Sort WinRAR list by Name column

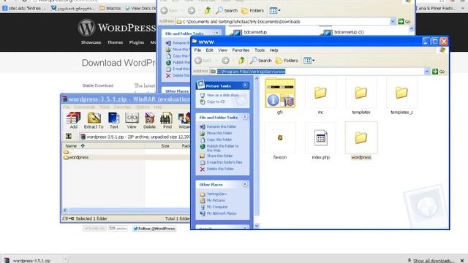click(72, 146)
